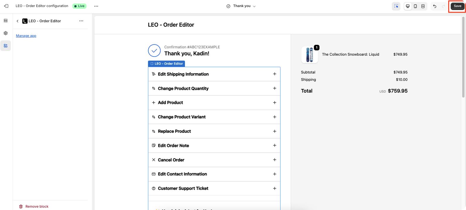Screen dimensions: 466x210
Task: Open the Manage app link
Action: 26,36
